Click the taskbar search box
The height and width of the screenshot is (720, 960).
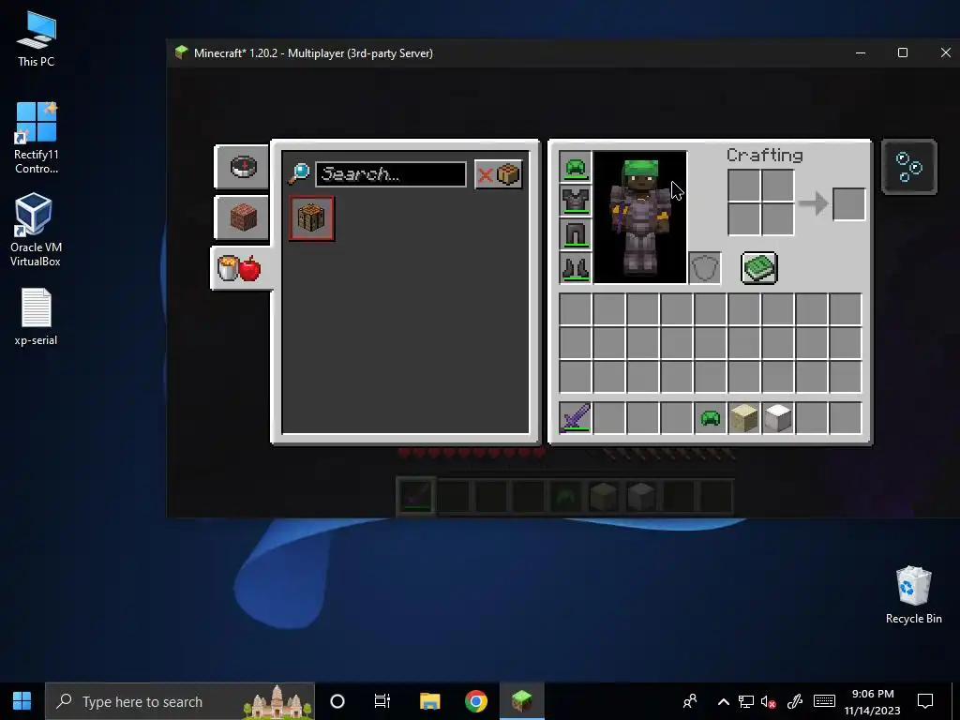180,701
